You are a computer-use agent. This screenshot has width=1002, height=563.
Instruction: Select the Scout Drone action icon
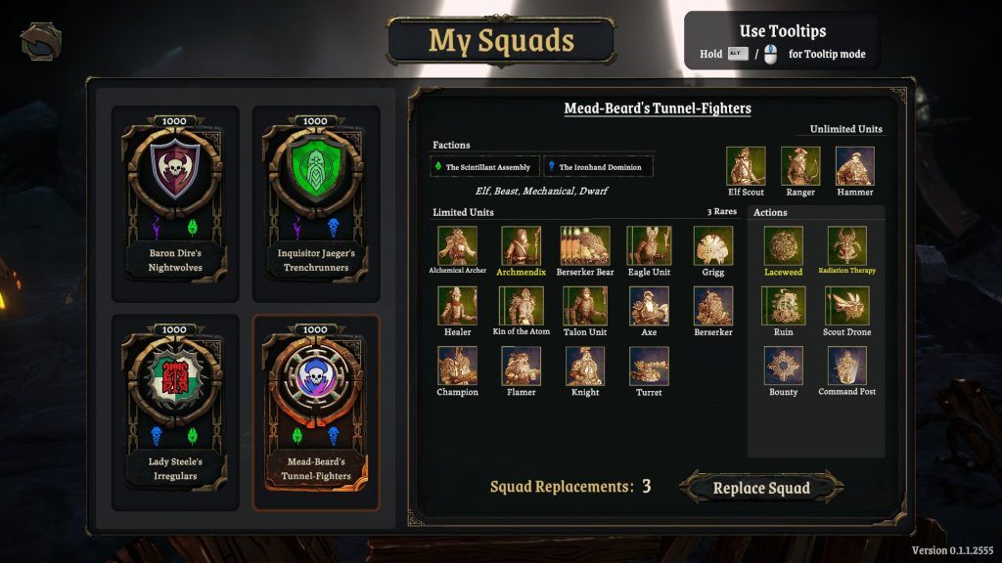click(846, 306)
